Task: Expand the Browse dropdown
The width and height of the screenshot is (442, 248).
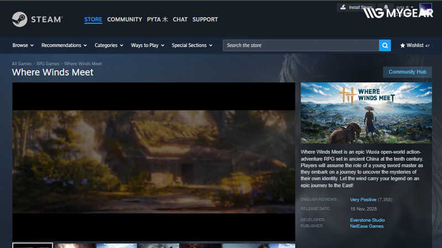Action: (x=23, y=45)
